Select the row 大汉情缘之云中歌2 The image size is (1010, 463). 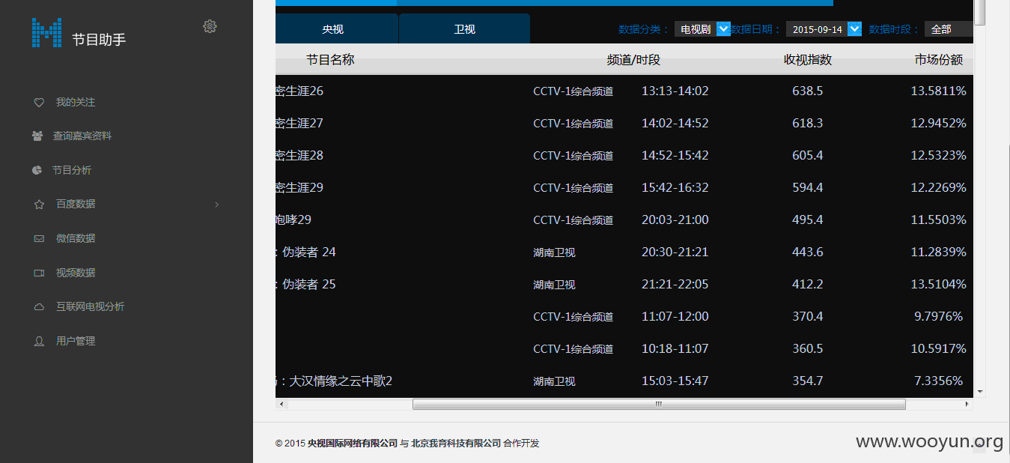(624, 381)
